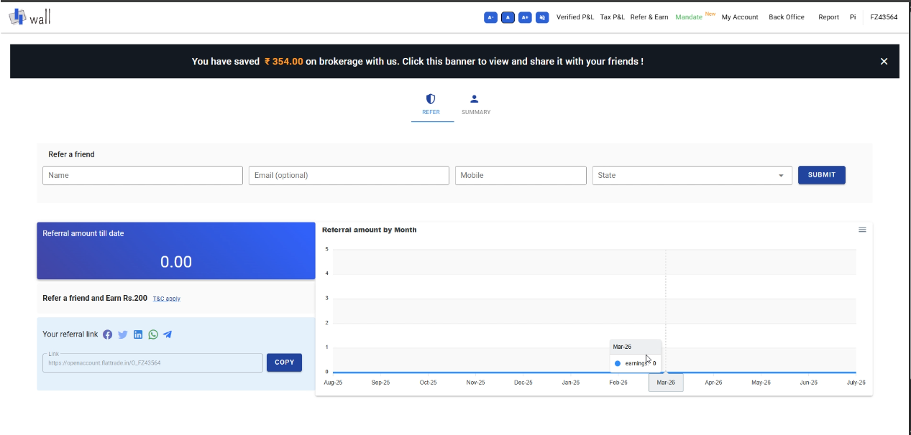Share referral link on LinkedIn

(x=138, y=335)
